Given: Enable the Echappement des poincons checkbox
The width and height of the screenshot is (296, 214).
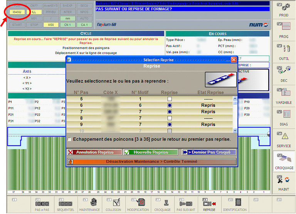Looking at the screenshot, I should pyautogui.click(x=69, y=139).
